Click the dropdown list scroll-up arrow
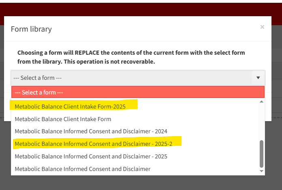This screenshot has height=190, width=282. click(x=261, y=102)
